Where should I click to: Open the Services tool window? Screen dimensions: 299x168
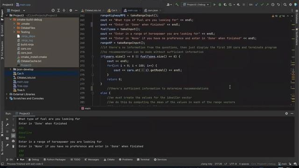[160, 160]
